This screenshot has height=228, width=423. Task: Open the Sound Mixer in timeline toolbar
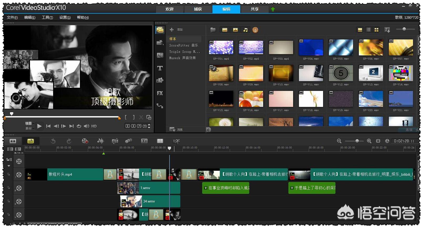click(x=100, y=141)
